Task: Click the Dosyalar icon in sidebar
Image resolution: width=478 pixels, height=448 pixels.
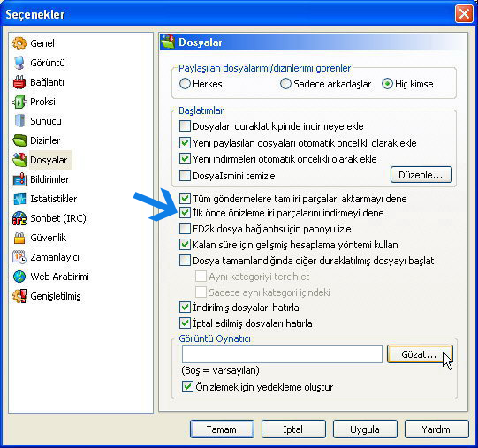Action: coord(19,160)
